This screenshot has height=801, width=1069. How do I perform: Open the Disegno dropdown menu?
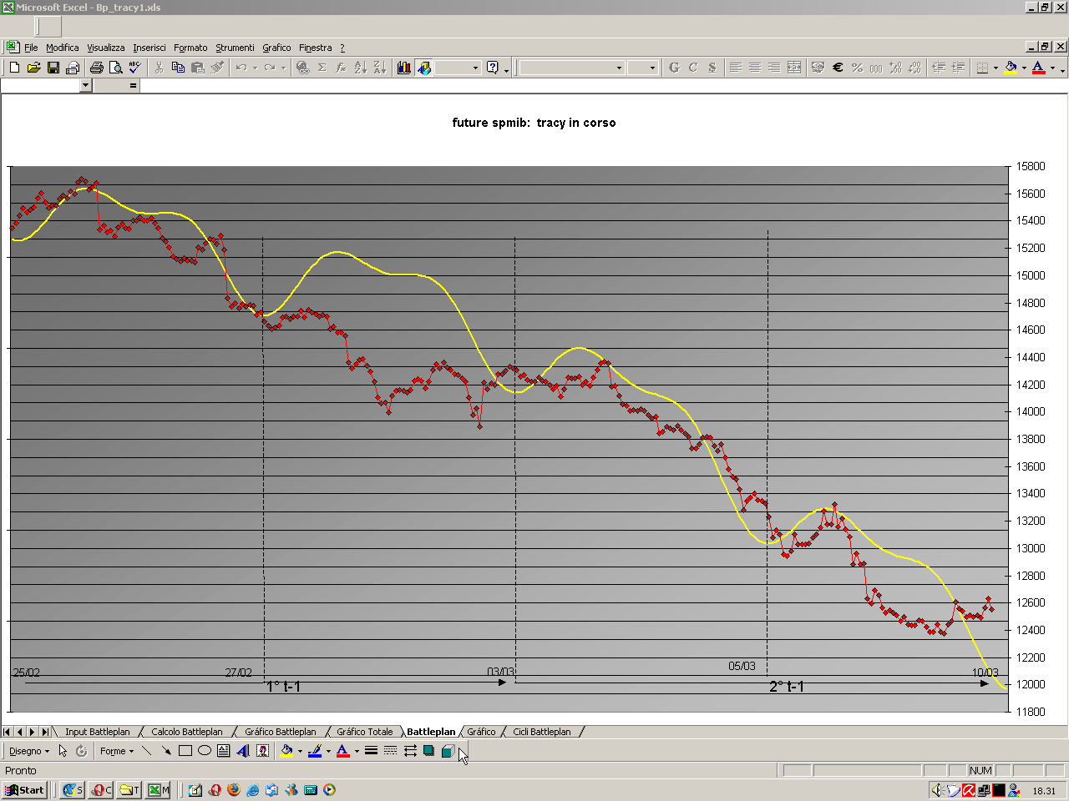(28, 751)
